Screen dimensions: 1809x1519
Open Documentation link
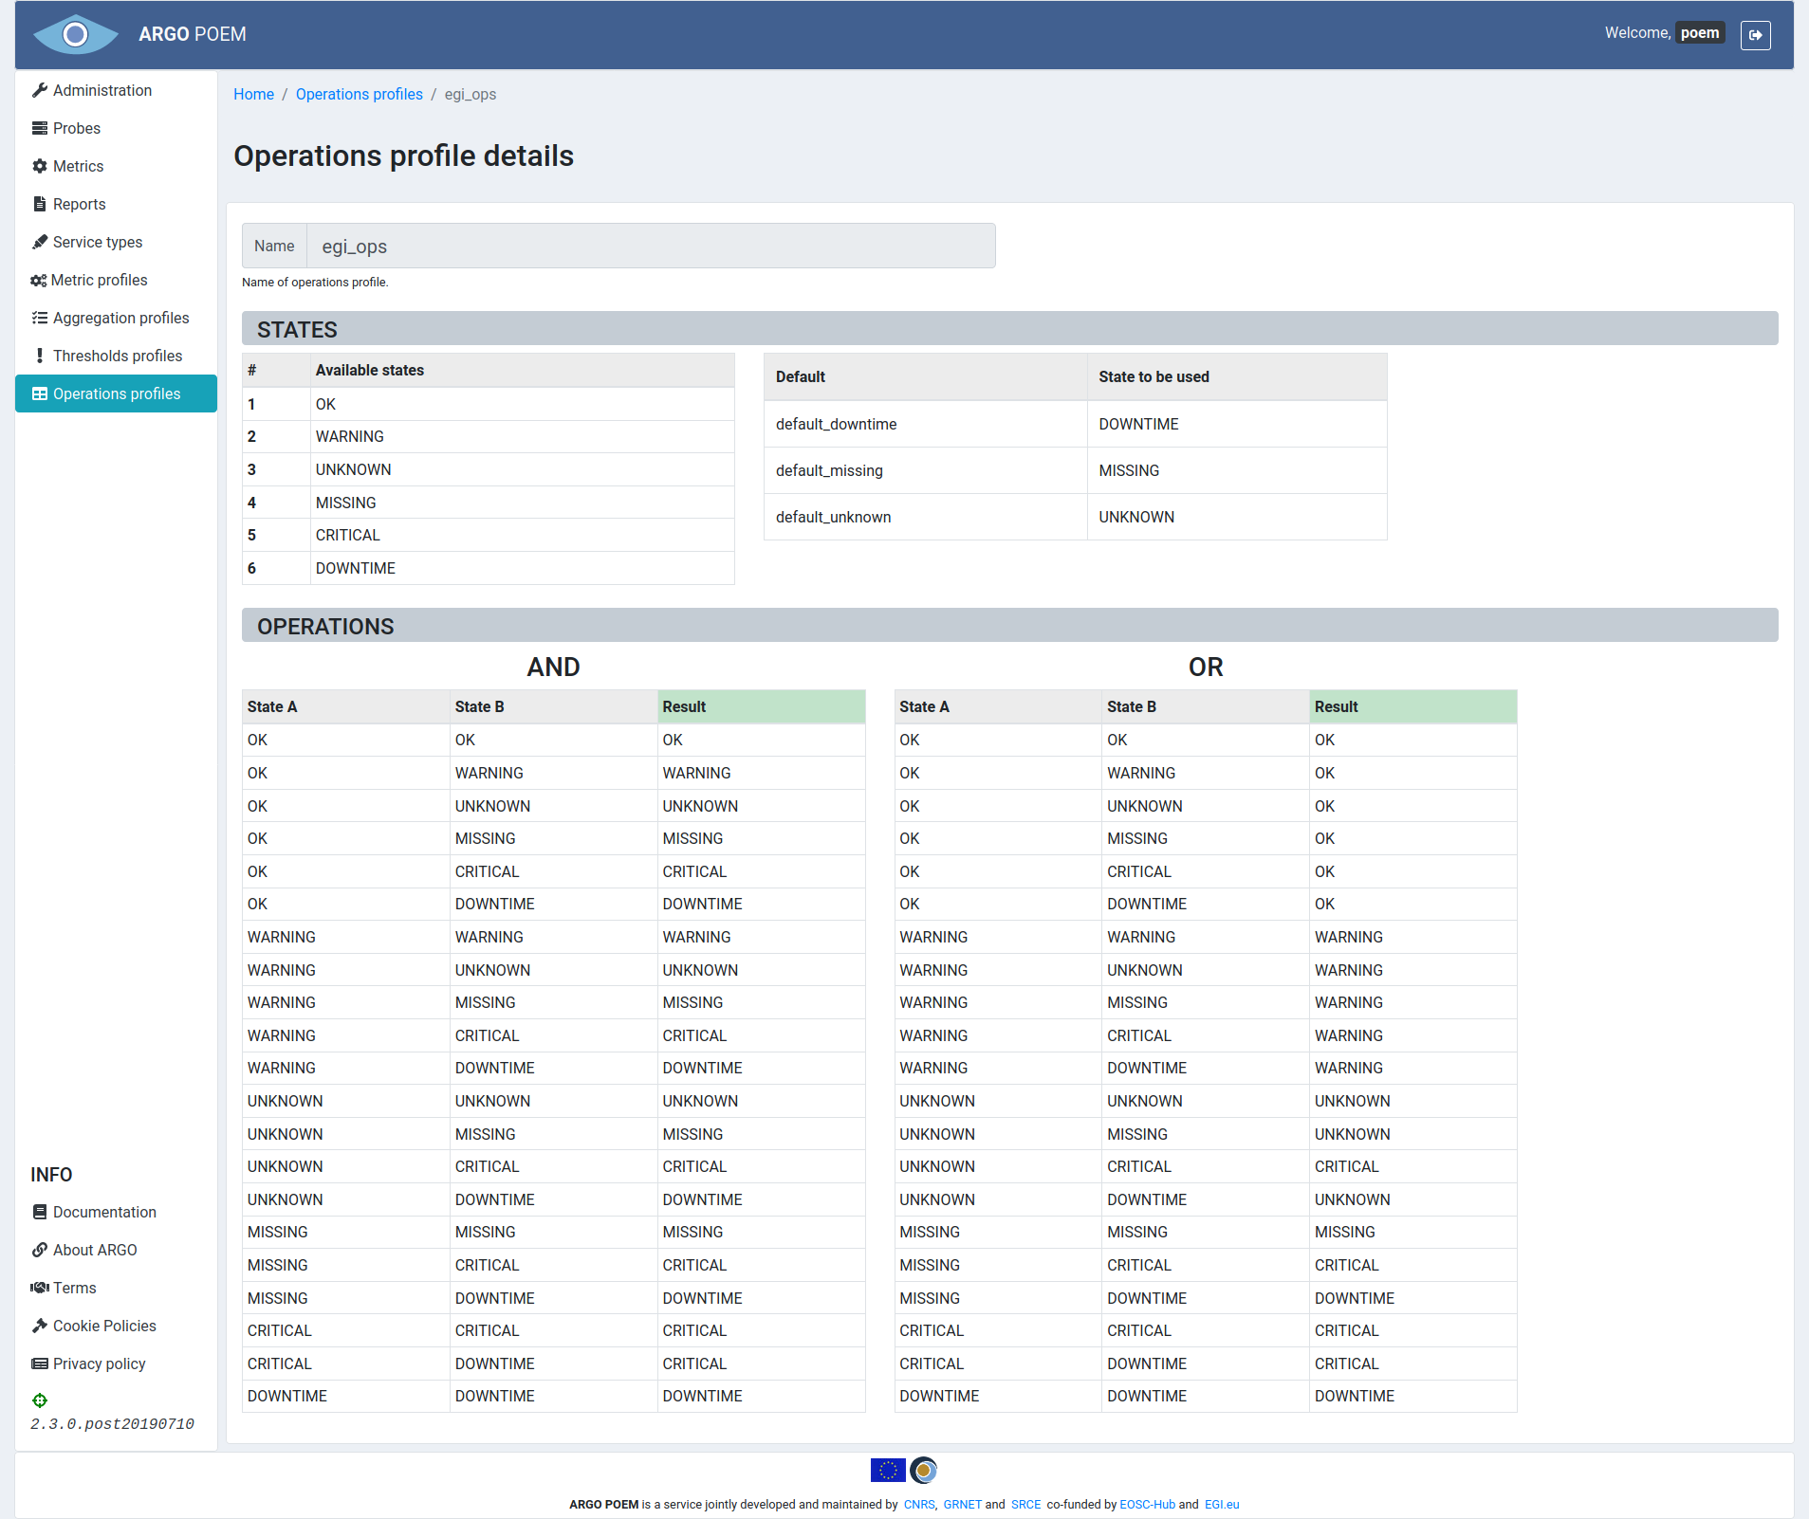pos(104,1212)
